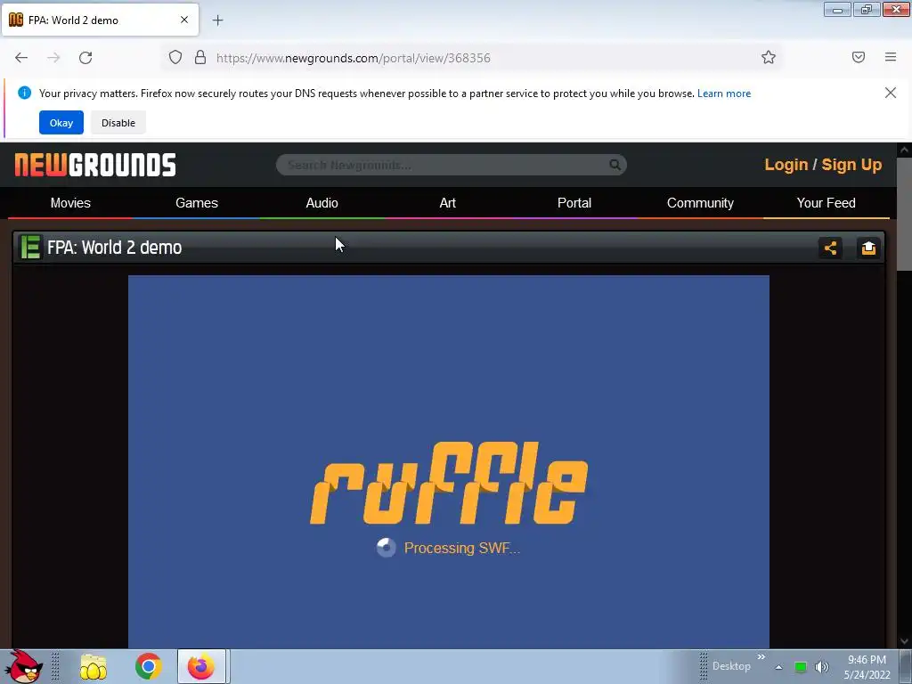Screen dimensions: 912x684
Task: Open the Your Feed menu
Action: [826, 203]
